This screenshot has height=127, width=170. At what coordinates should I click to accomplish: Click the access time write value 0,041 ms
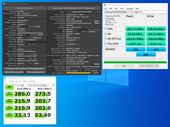click(x=156, y=44)
